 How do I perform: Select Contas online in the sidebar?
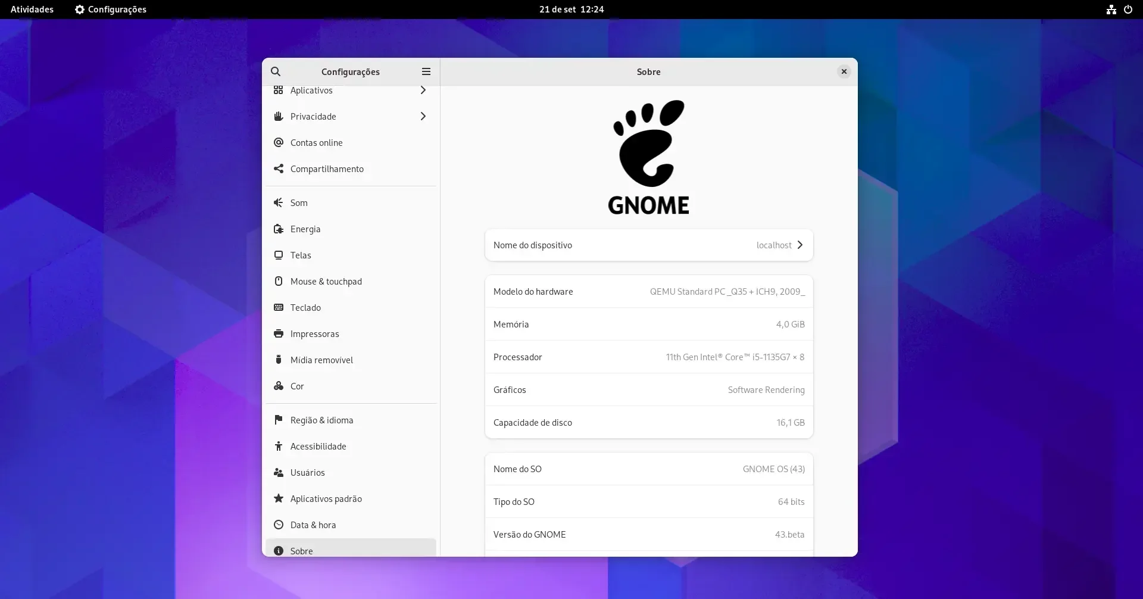351,142
